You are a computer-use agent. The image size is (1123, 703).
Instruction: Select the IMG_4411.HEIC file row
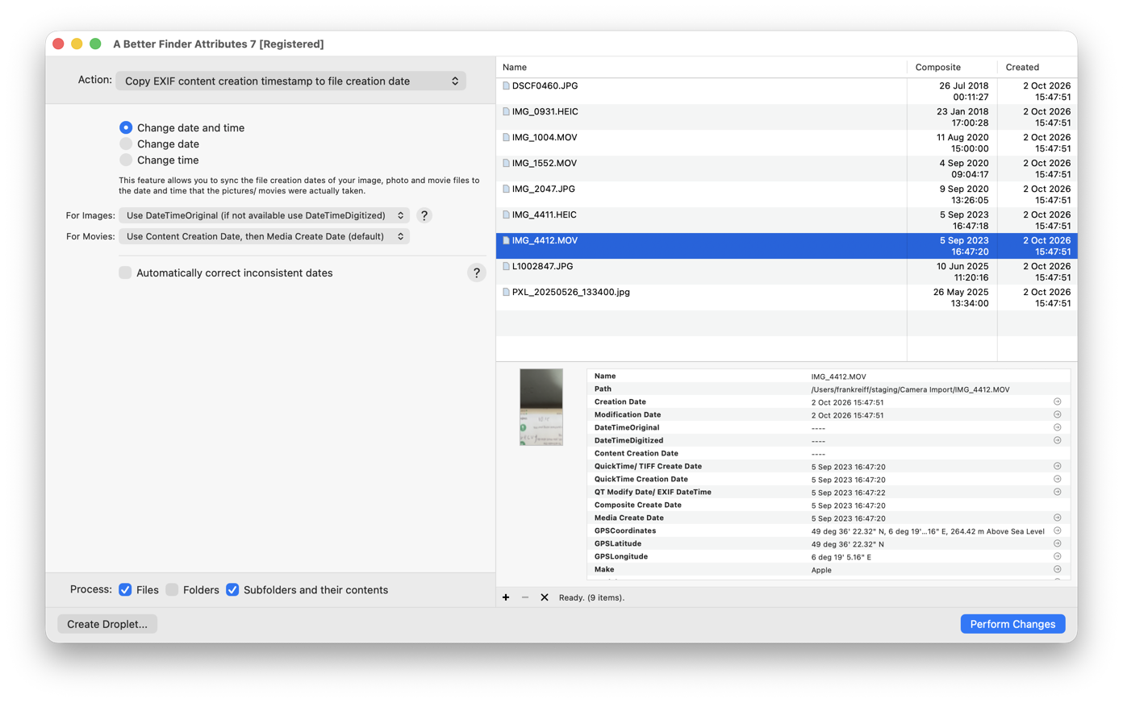[787, 220]
